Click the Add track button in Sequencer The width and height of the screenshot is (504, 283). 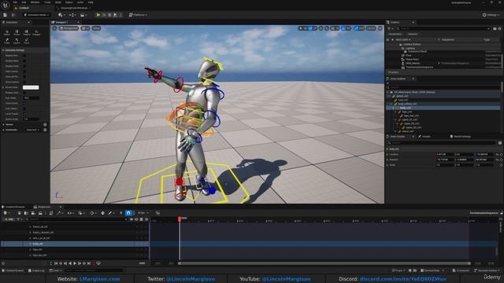coord(9,219)
